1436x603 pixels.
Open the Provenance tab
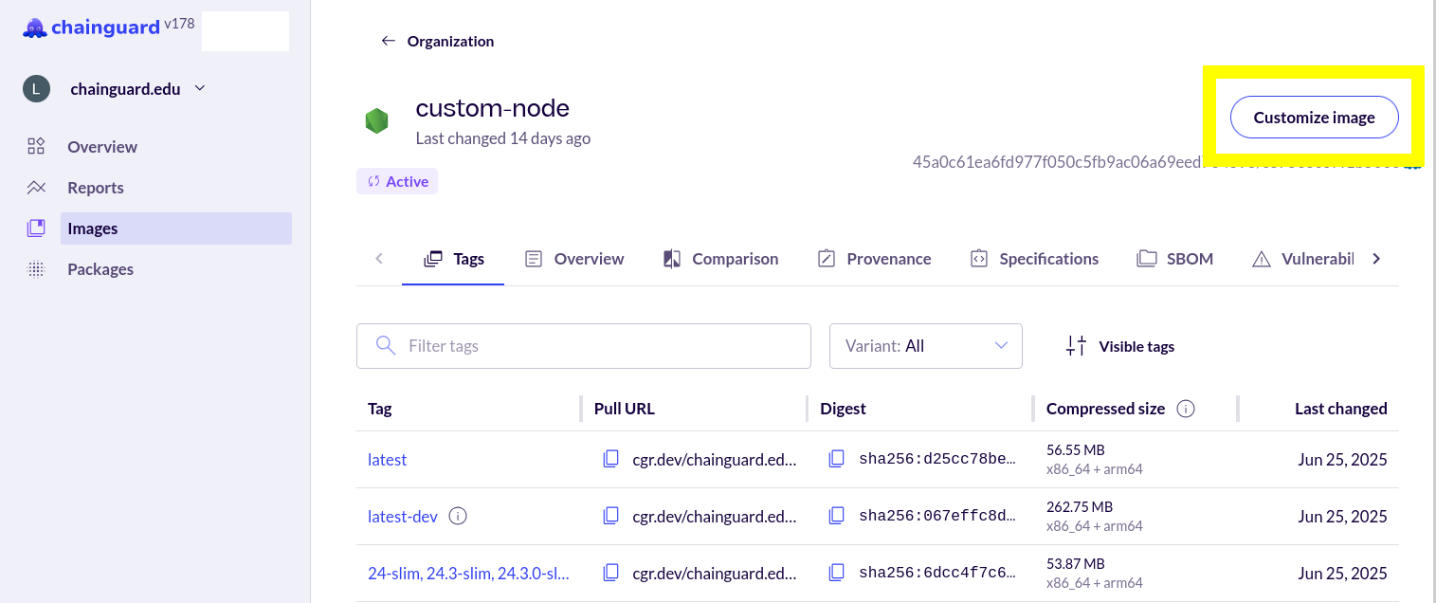tap(874, 258)
